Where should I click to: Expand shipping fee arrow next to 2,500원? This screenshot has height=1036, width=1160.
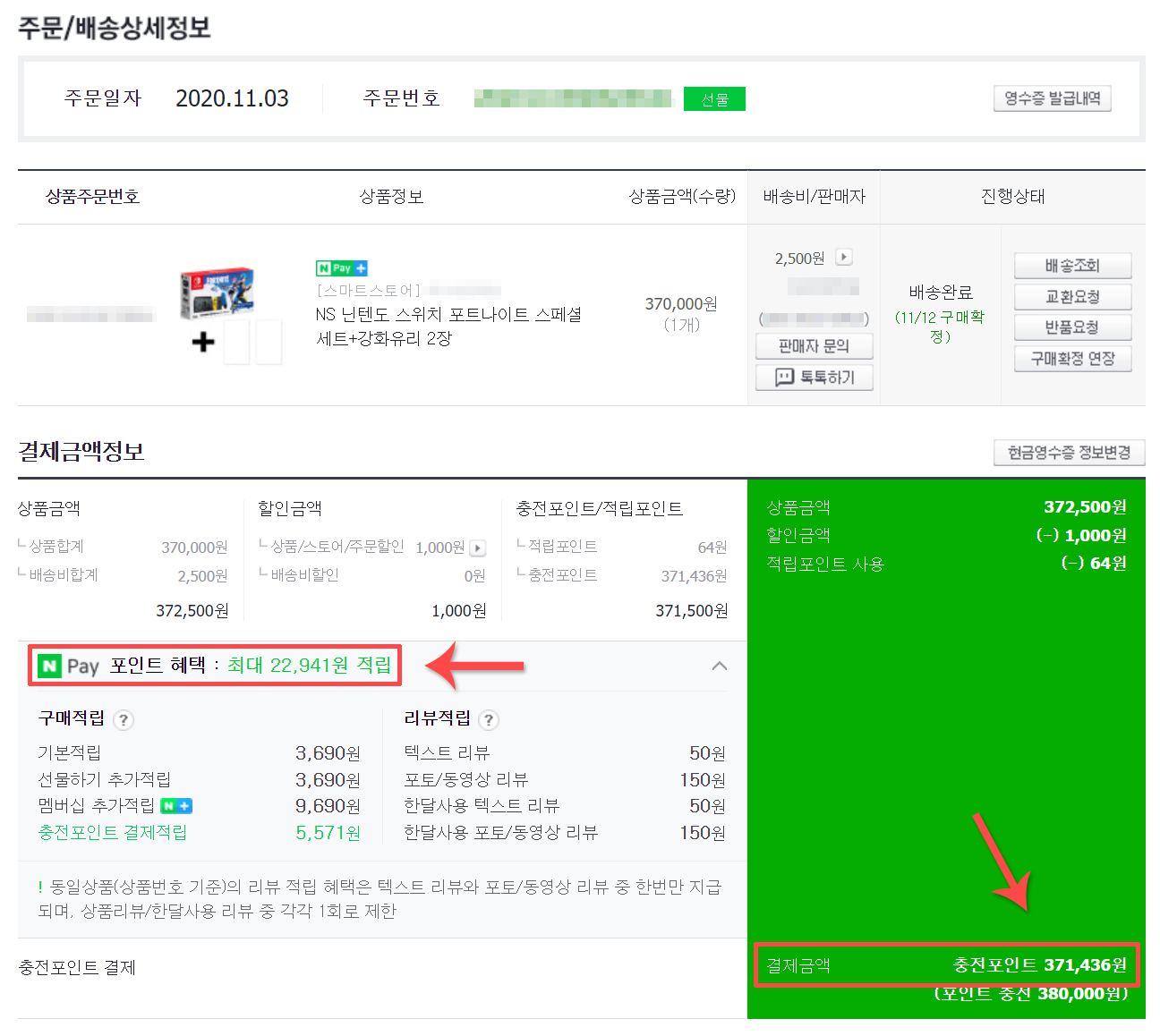[x=844, y=257]
